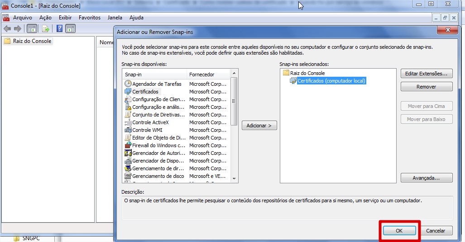Open help via the blue question-mark icon

point(59,29)
